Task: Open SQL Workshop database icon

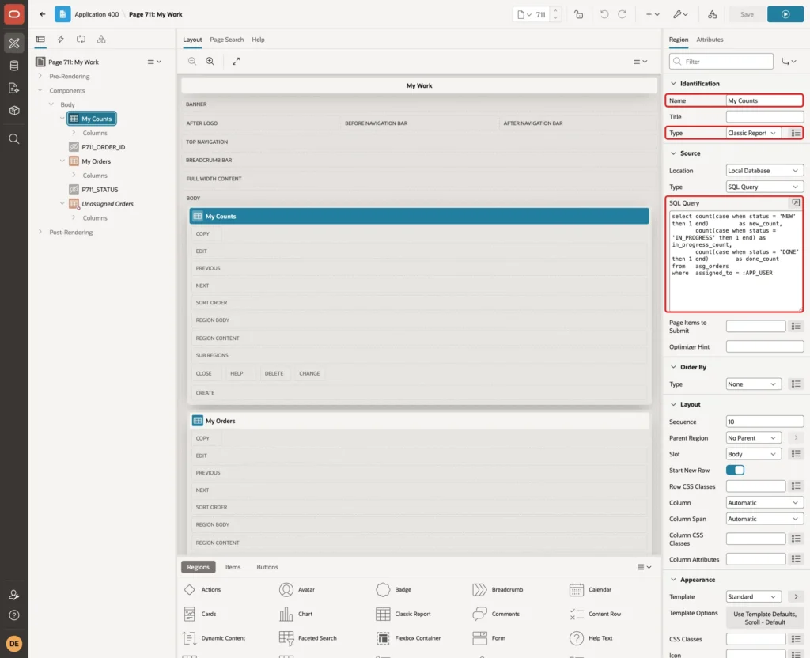Action: click(x=14, y=66)
